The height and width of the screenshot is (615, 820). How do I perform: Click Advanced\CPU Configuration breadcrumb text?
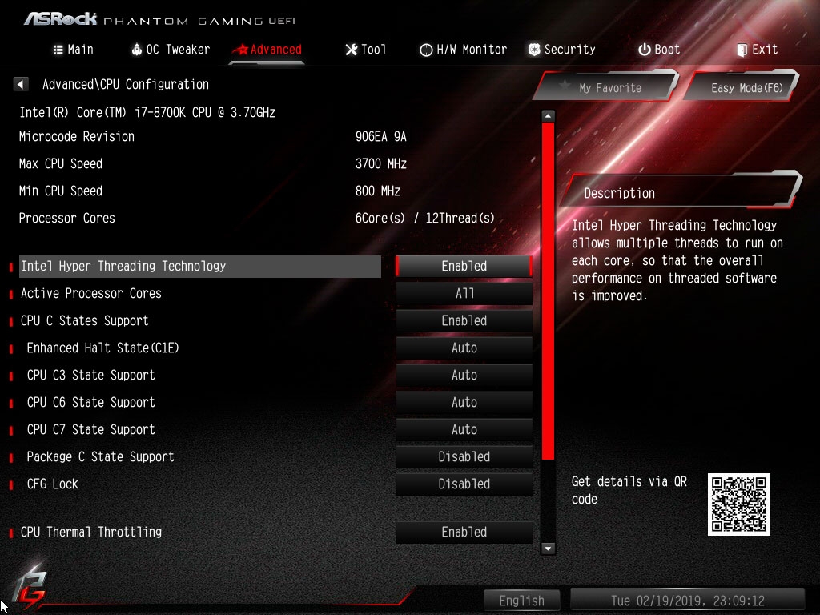(126, 84)
